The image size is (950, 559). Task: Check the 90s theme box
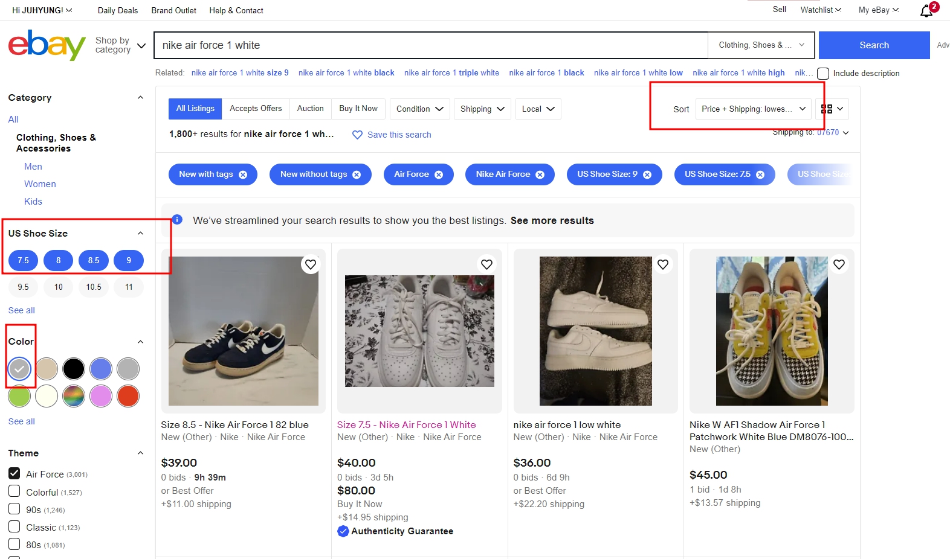tap(15, 509)
